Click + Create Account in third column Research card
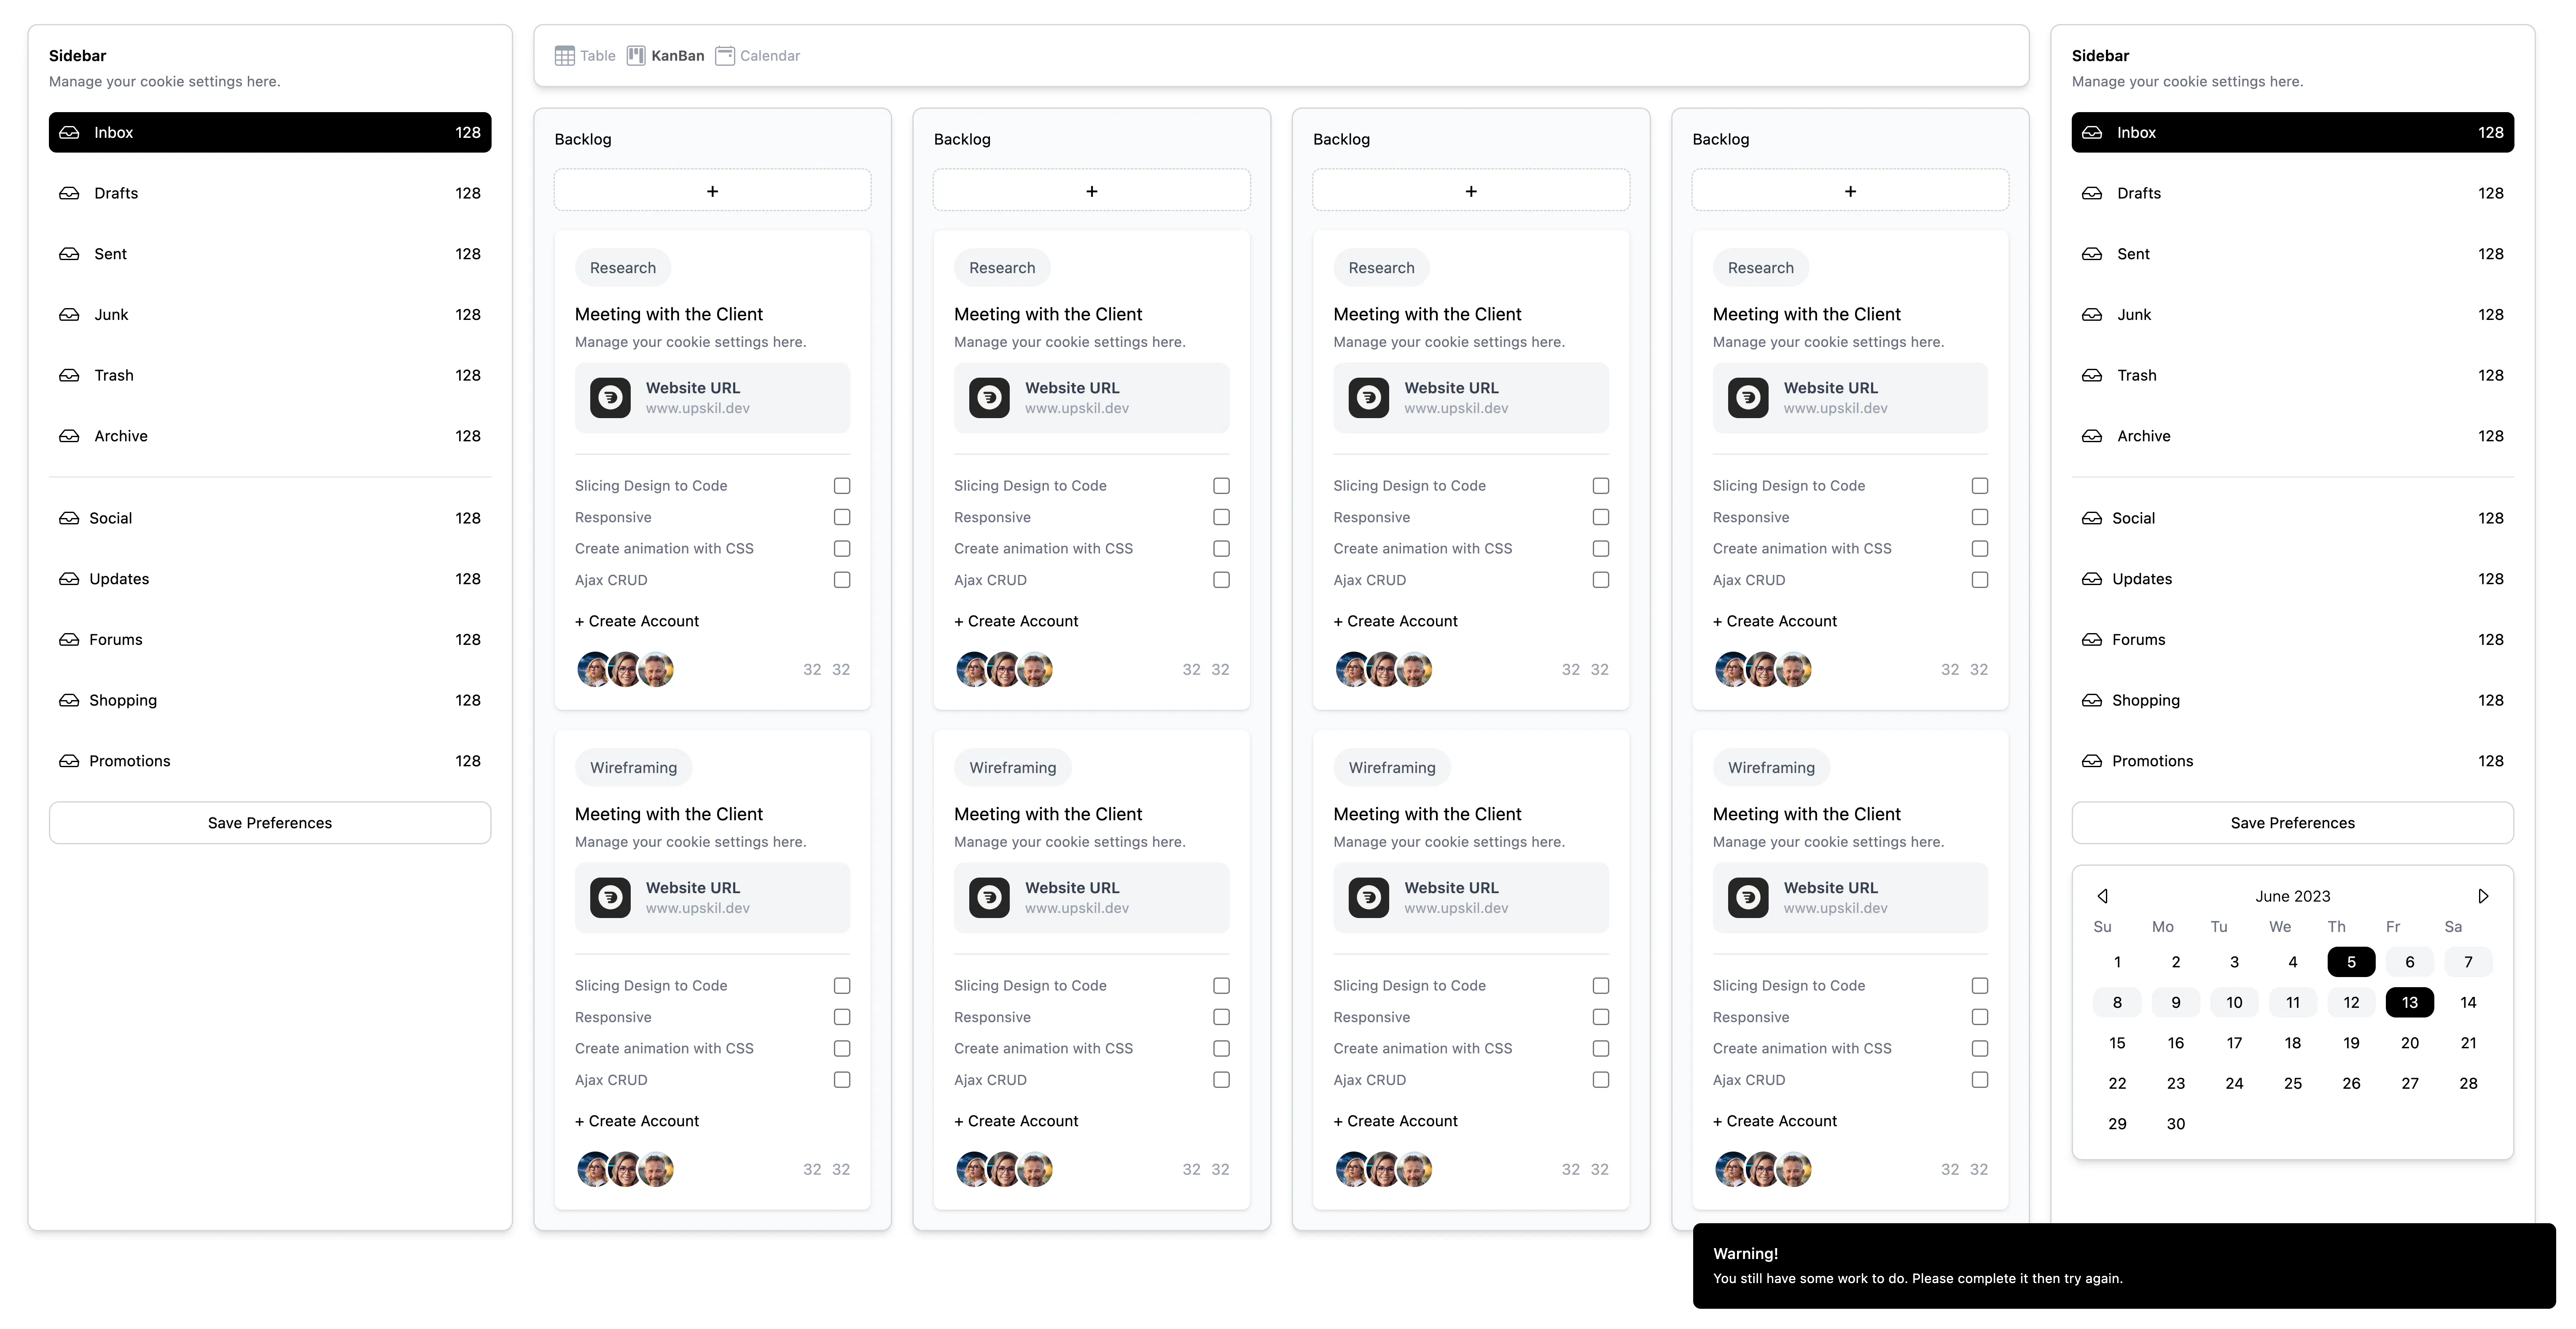The width and height of the screenshot is (2576, 1329). [x=1395, y=621]
